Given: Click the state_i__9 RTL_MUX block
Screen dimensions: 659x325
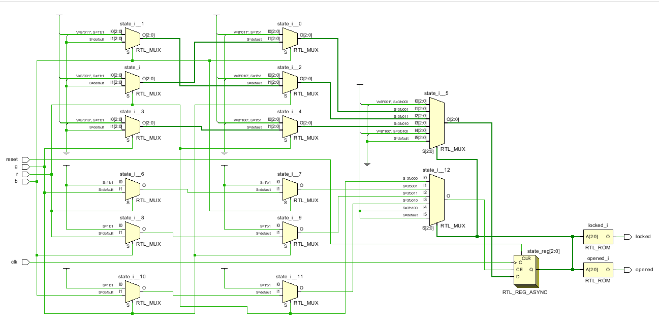Looking at the screenshot, I should click(290, 232).
